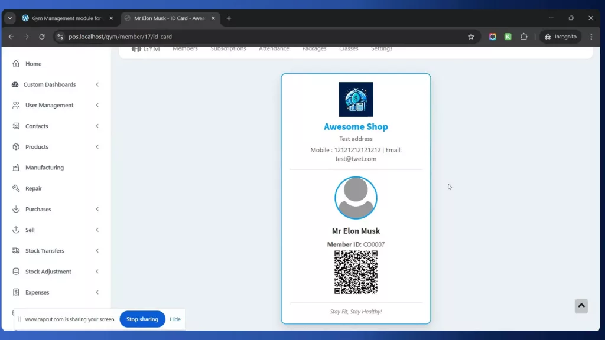Open the Home sidebar icon
The width and height of the screenshot is (605, 340).
point(16,64)
